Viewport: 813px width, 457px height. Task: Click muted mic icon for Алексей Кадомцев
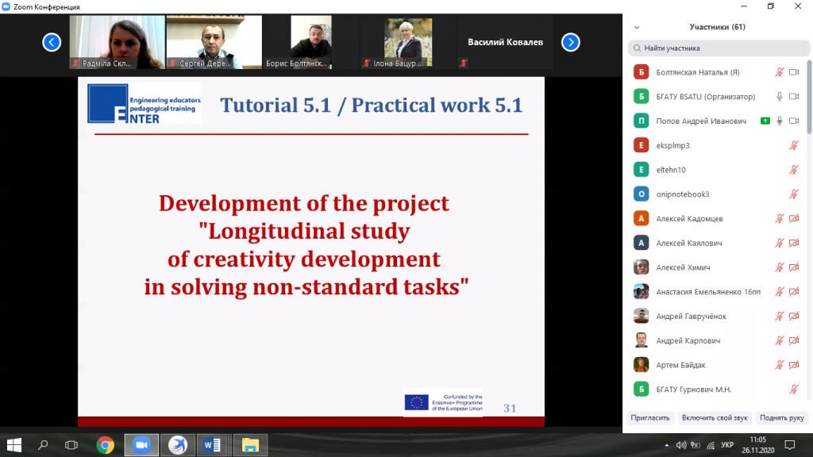[780, 219]
